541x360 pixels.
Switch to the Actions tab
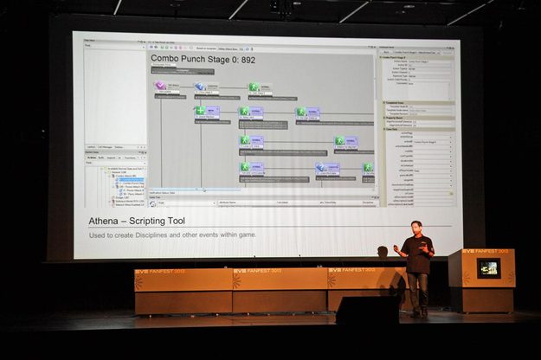(92, 157)
